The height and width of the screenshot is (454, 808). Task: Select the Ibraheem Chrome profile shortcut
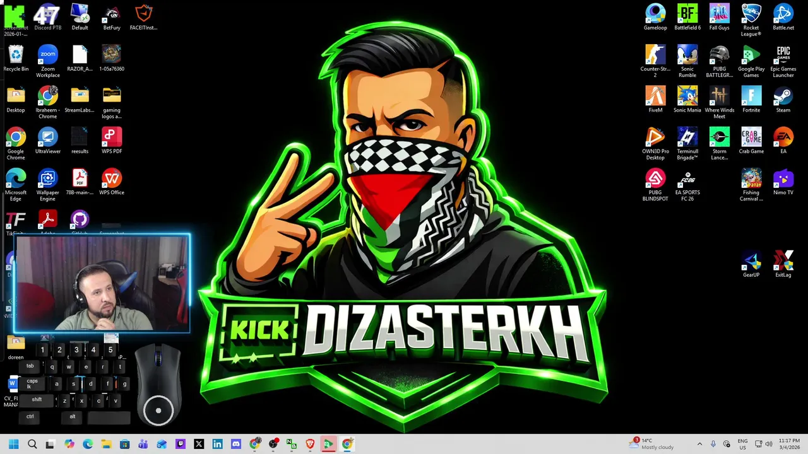coord(47,103)
